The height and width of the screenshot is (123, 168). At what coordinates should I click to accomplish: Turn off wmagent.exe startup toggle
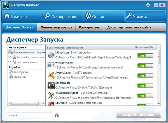click(145, 66)
